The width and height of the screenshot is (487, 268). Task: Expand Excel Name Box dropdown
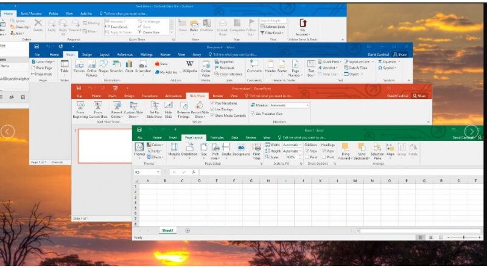coord(158,172)
